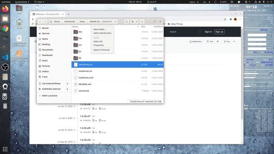Go forward in the Files window
The height and width of the screenshot is (154, 274).
(45, 21)
